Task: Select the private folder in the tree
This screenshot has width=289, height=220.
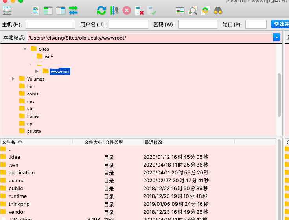Action: pos(34,131)
